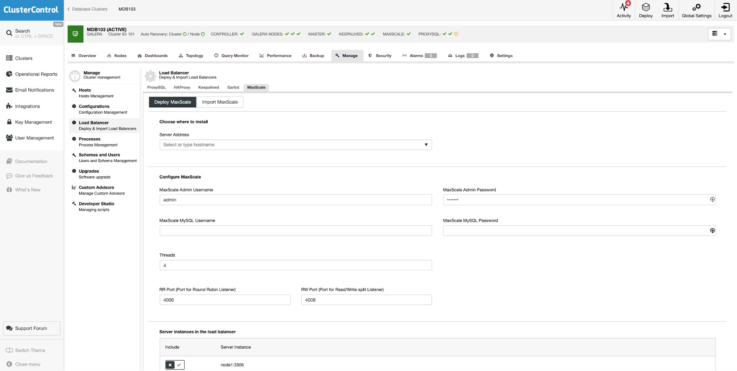Click the Deploy MaxScale button
This screenshot has width=737, height=371.
[173, 102]
